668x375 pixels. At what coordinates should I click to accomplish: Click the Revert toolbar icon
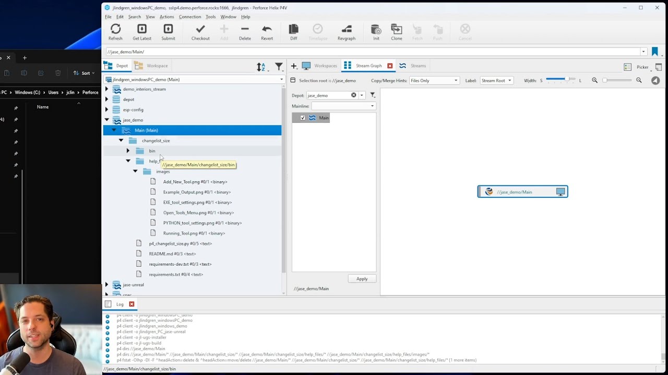[x=267, y=32]
